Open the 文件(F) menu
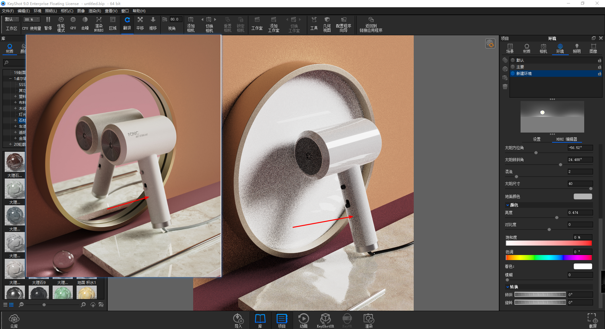 tap(8, 11)
